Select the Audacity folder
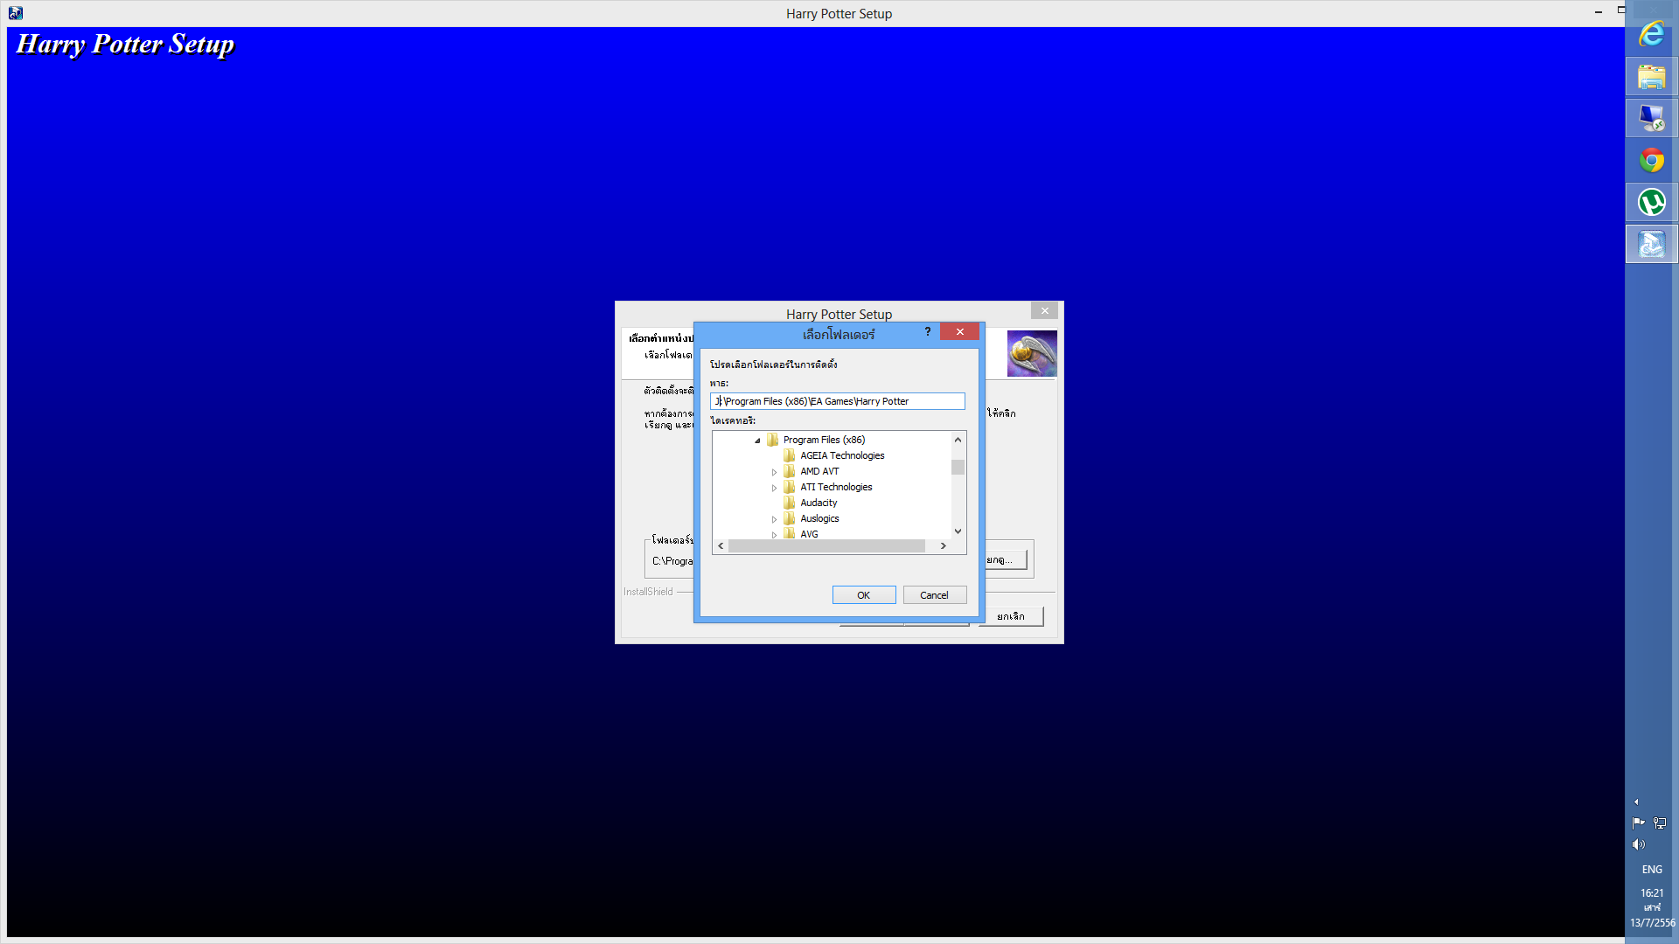Viewport: 1679px width, 944px height. (x=819, y=503)
